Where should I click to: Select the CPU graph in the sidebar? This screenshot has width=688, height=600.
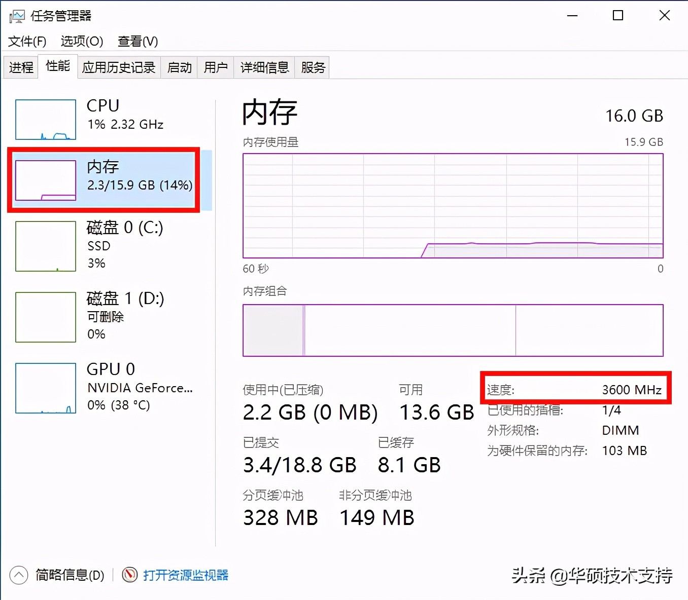point(45,119)
